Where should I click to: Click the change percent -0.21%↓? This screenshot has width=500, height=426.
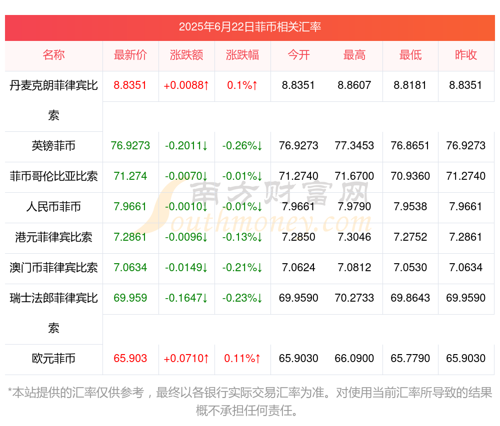tap(242, 267)
